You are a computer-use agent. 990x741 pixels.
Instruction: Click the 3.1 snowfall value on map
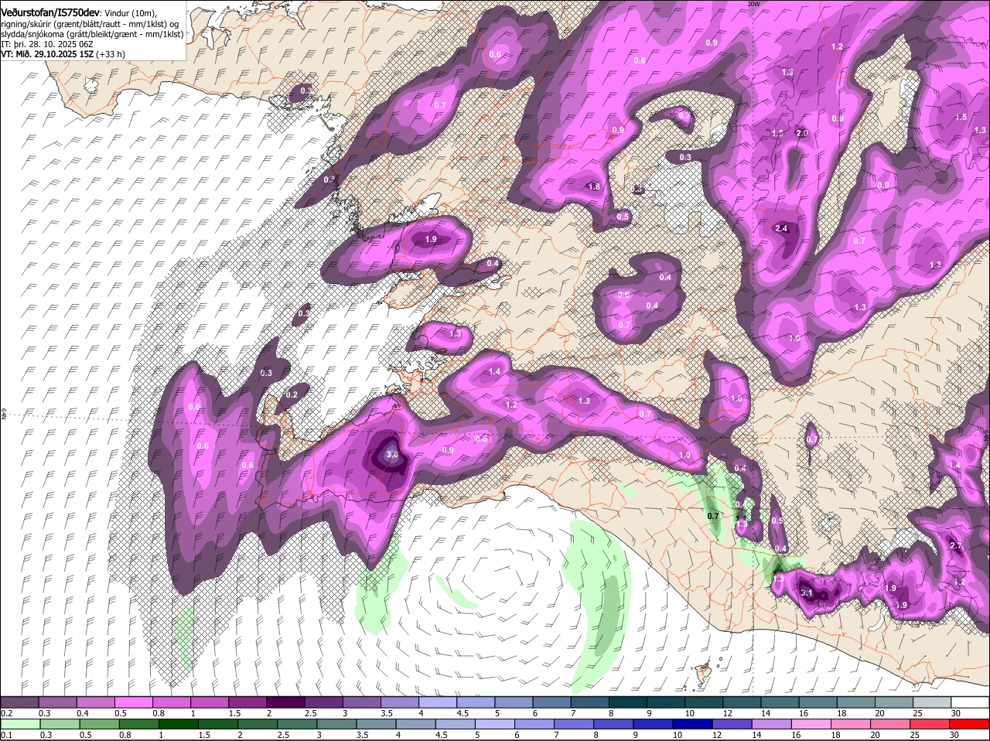(x=806, y=593)
